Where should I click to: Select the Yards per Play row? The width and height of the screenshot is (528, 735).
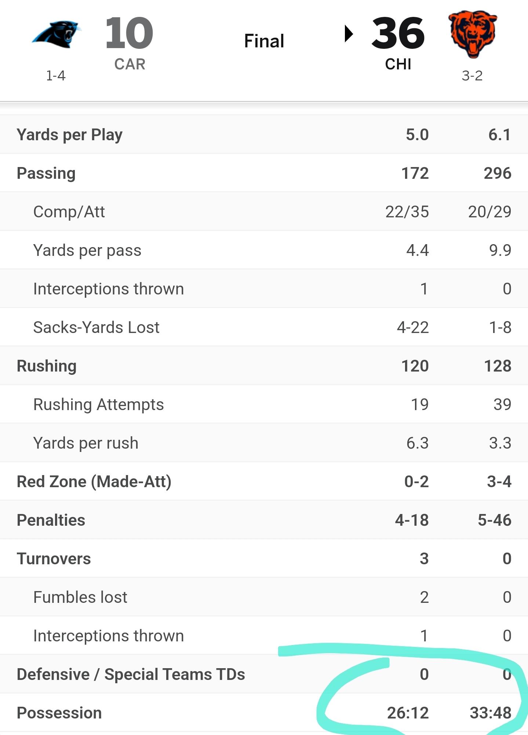(264, 134)
